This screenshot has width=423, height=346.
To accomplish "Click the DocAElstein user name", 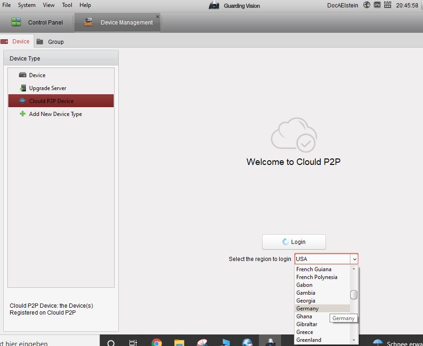I will [343, 6].
